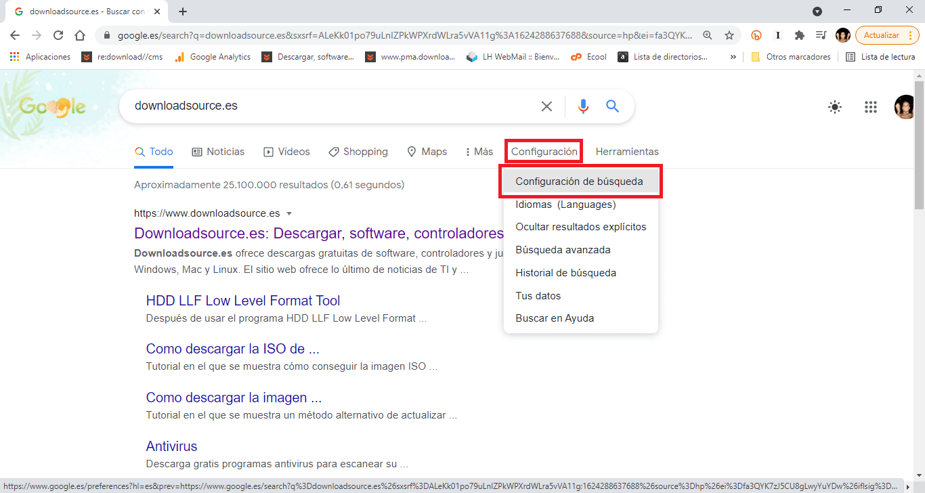Click the orange circular extension icon
The height and width of the screenshot is (493, 925).
[756, 35]
